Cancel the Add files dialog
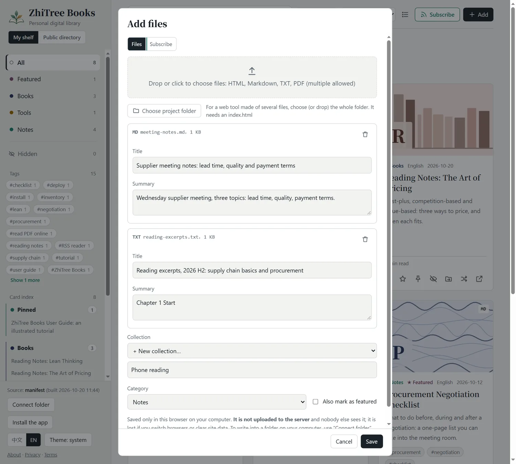516x464 pixels. pos(344,442)
